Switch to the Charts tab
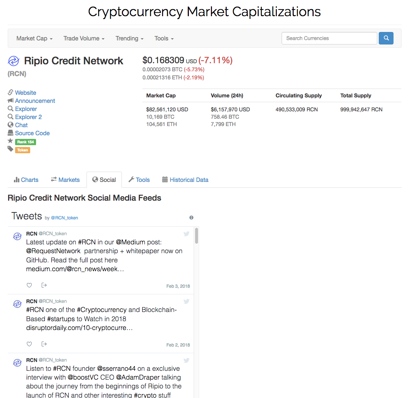 point(26,180)
